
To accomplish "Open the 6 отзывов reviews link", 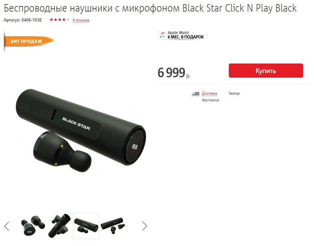I will pyautogui.click(x=81, y=20).
